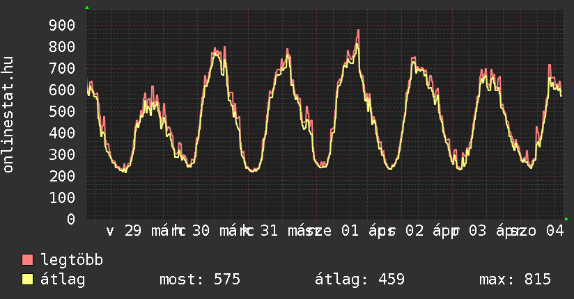574x299 pixels.
Task: Click the highest red peak of the graph
Action: click(358, 31)
